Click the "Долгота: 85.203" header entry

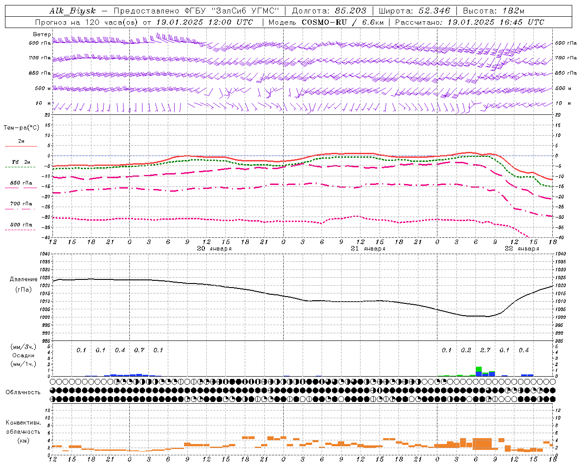tap(329, 11)
